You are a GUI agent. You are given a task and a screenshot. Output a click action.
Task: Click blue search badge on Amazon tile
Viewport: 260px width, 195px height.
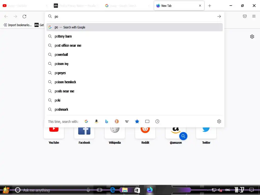(x=183, y=136)
